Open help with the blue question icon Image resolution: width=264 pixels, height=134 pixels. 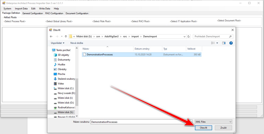click(x=231, y=43)
